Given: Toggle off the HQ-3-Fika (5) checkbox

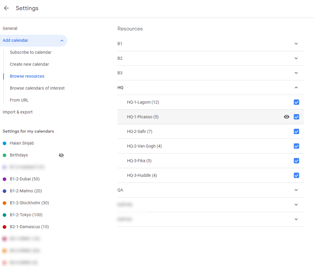Looking at the screenshot, I should (296, 161).
